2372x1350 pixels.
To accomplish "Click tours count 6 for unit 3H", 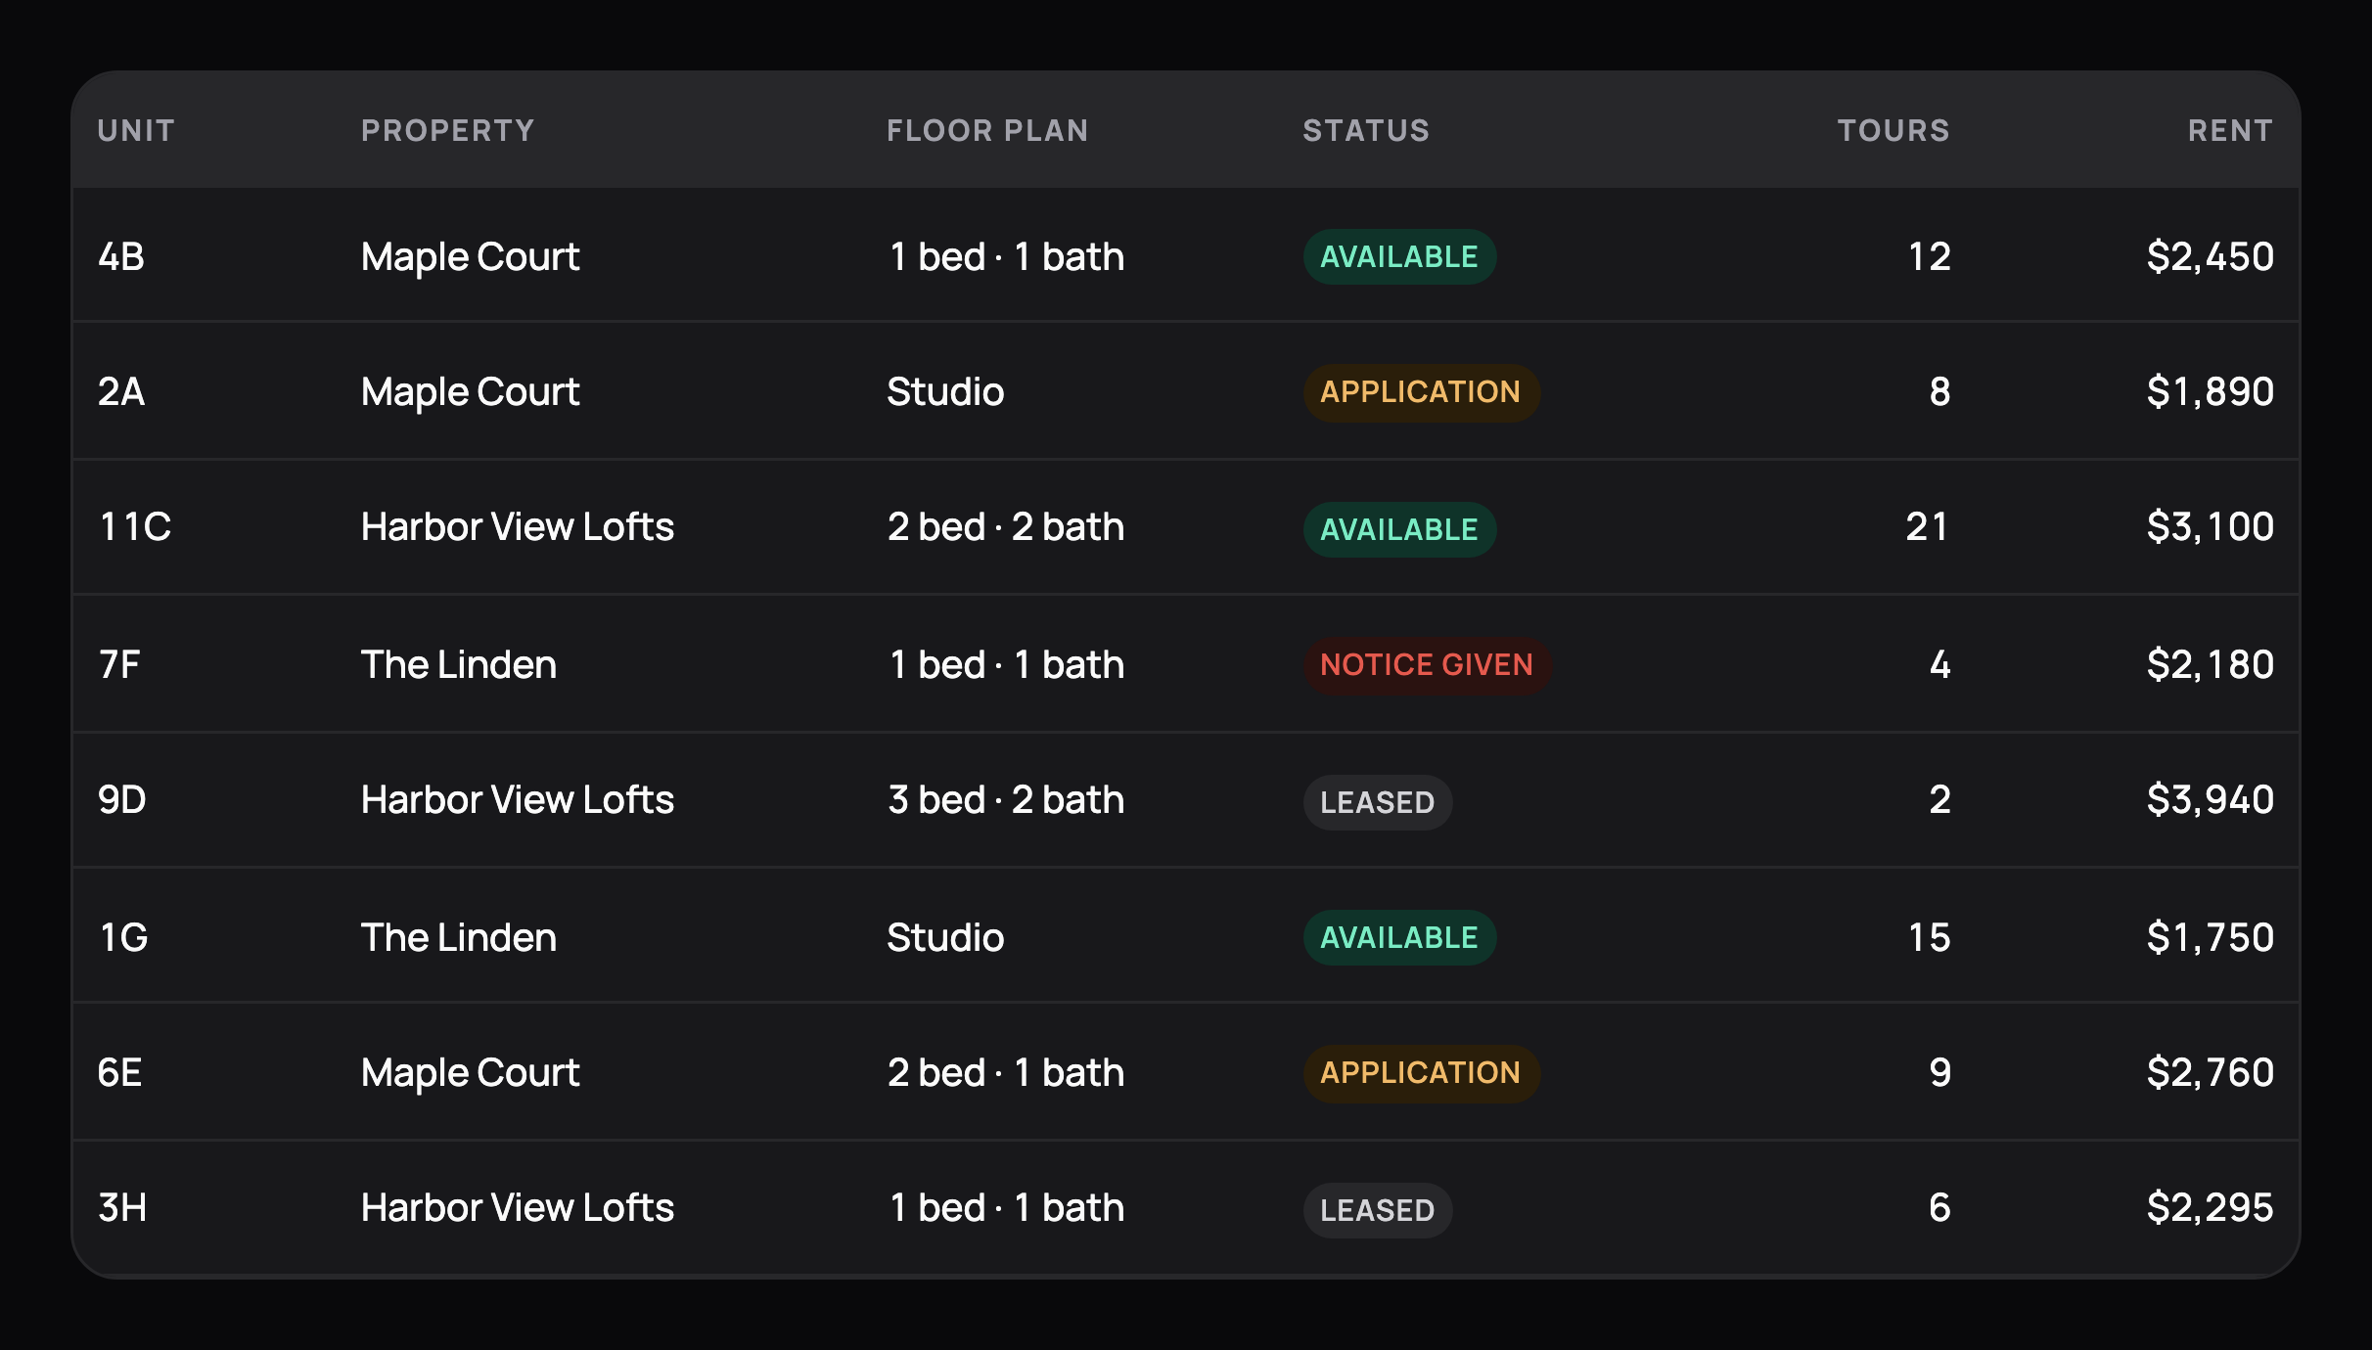I will tap(1939, 1207).
